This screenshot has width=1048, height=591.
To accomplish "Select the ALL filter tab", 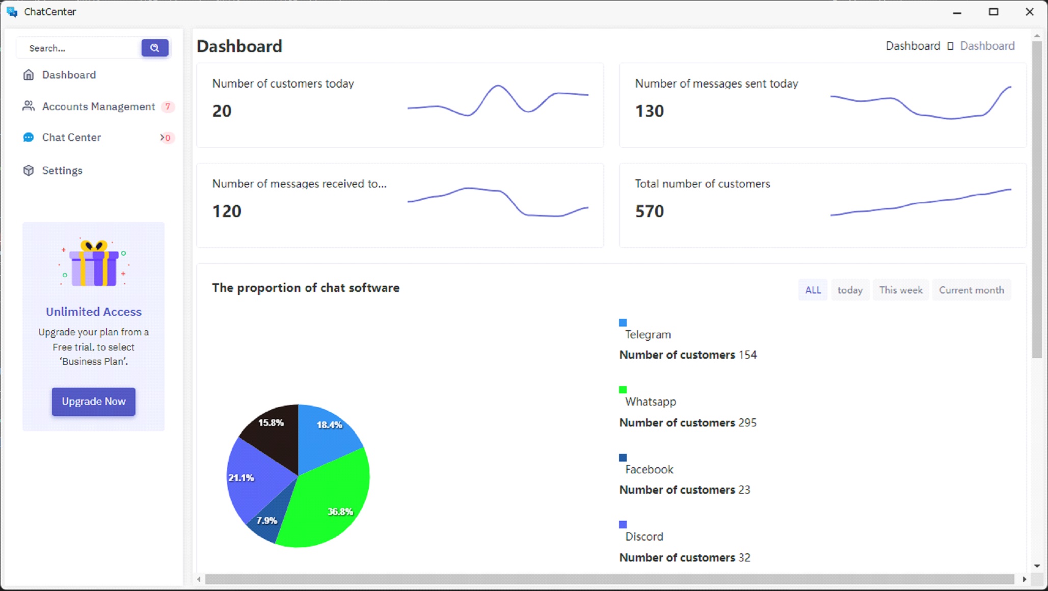I will click(x=813, y=290).
